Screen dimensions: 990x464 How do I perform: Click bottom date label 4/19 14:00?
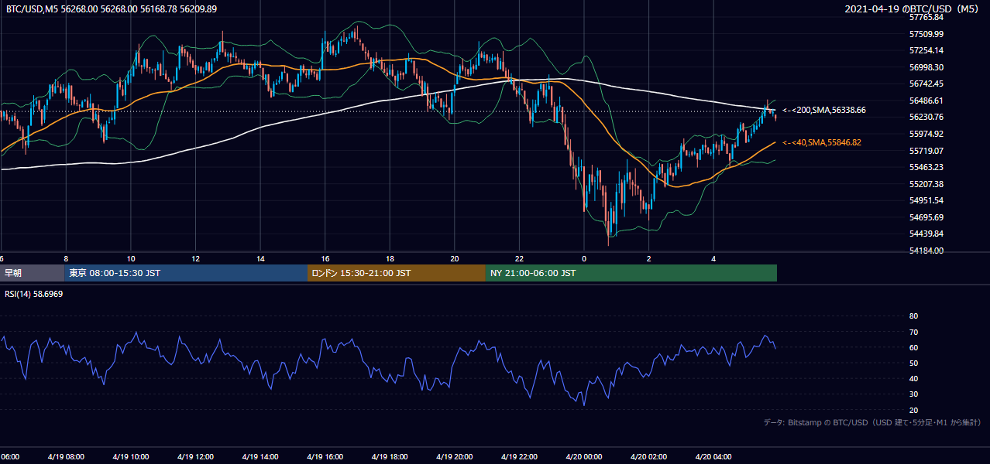(x=260, y=457)
